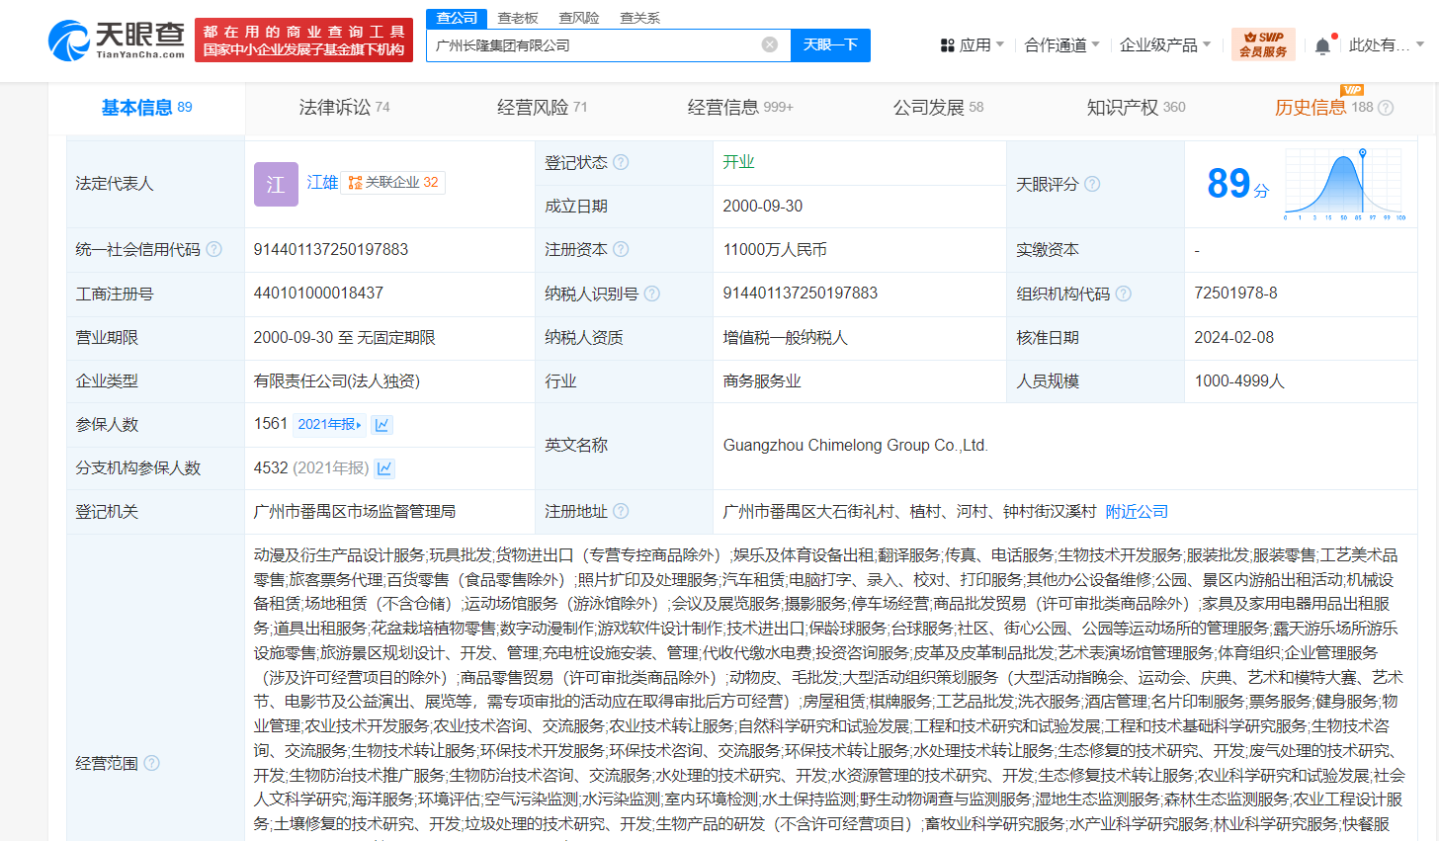Show help for 经营范围 question icon
Viewport: 1439px width, 842px height.
tap(151, 763)
